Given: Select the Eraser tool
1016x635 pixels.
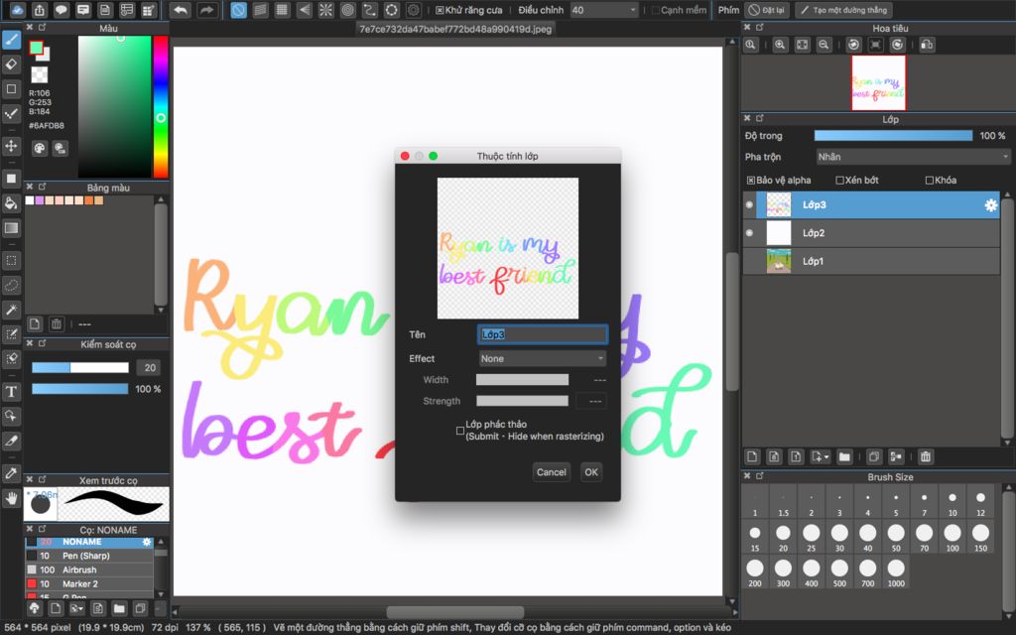Looking at the screenshot, I should tap(12, 64).
